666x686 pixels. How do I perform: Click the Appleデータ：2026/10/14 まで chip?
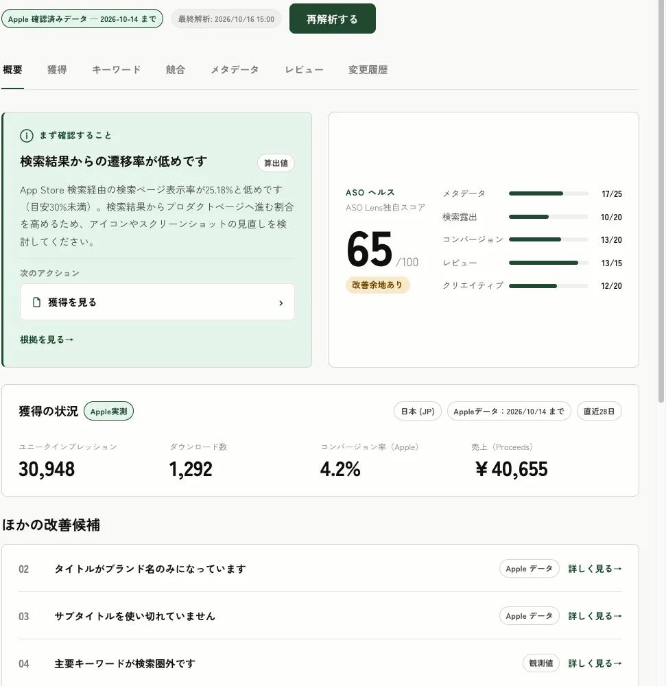509,411
